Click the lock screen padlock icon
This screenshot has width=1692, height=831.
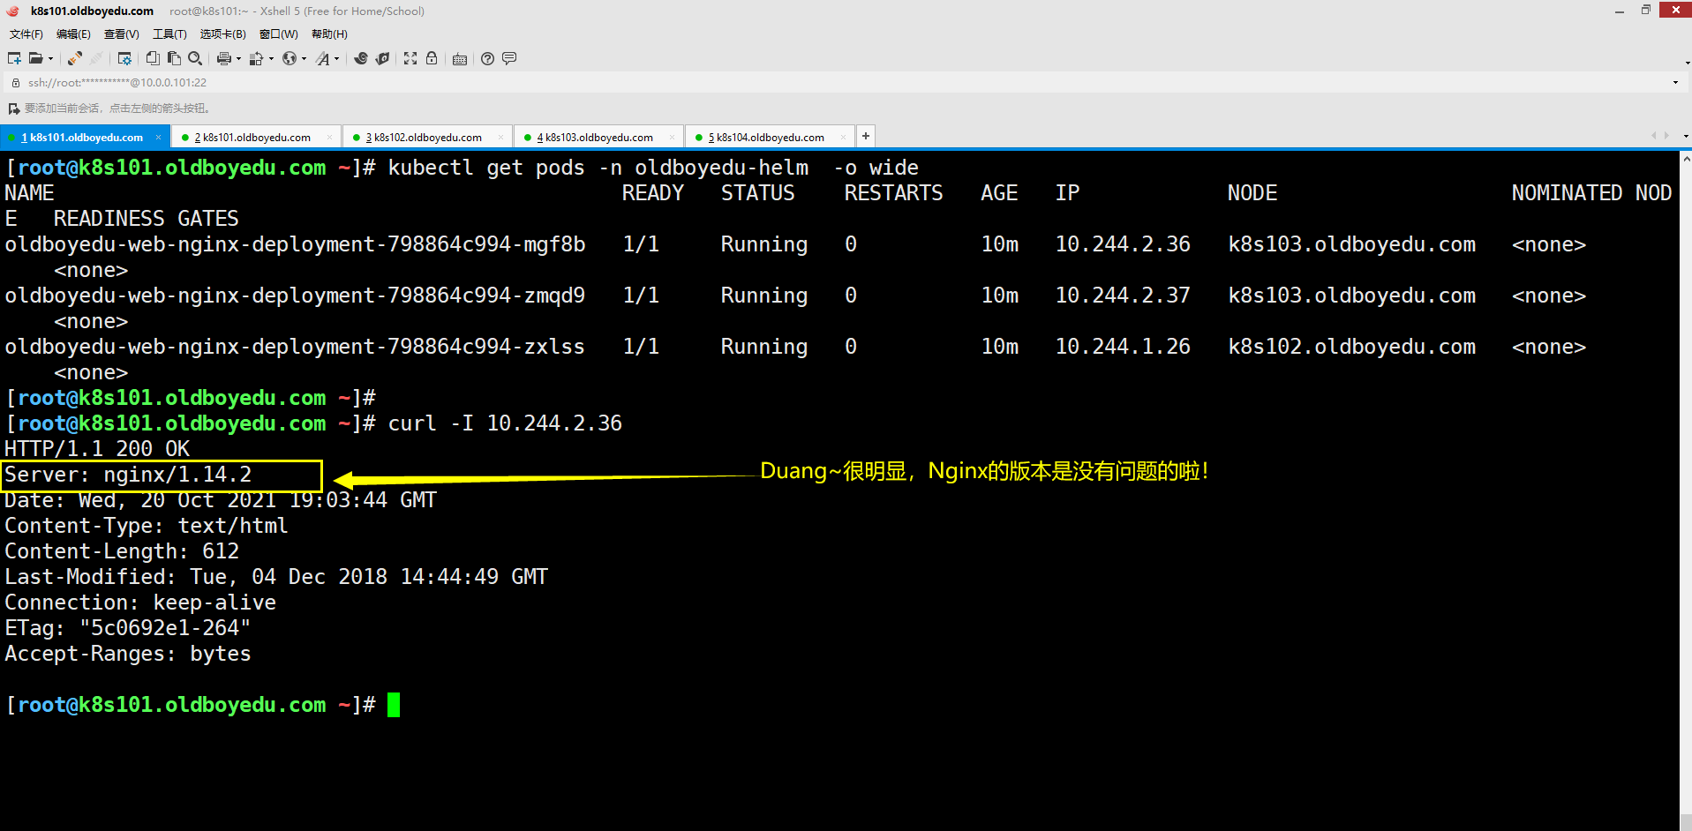[432, 58]
